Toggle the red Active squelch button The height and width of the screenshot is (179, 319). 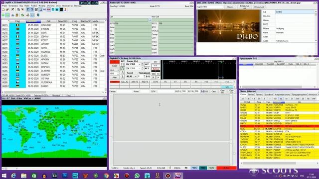point(156,69)
